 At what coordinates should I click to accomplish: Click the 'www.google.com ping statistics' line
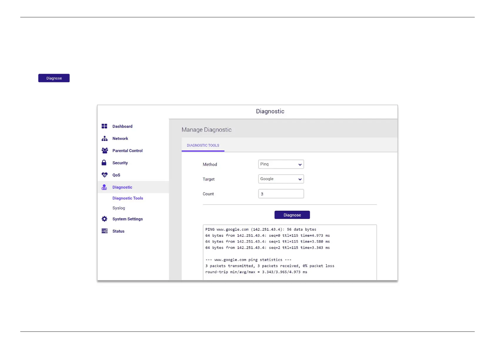(x=248, y=260)
